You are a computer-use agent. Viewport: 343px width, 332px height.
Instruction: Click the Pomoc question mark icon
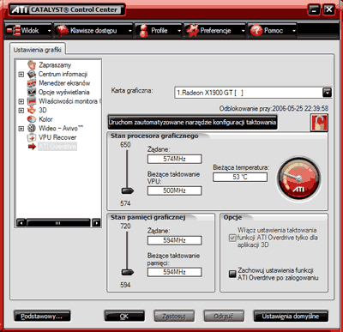(256, 30)
